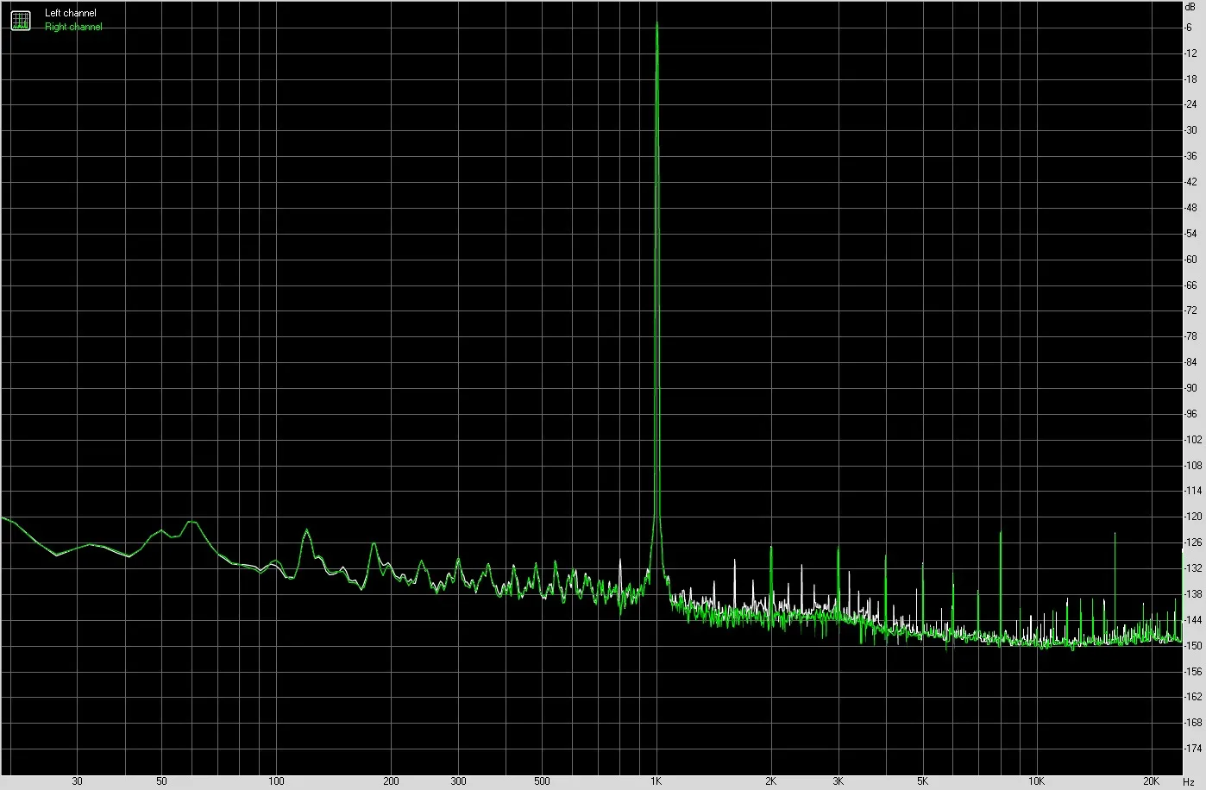
Task: Click the 'dB' unit label on the level axis
Action: click(1192, 7)
